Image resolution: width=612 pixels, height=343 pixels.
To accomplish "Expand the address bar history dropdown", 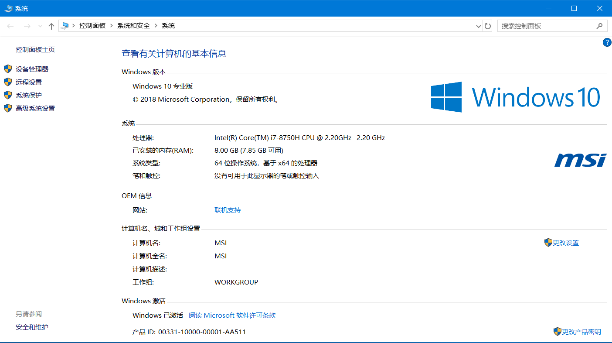I will pos(478,26).
